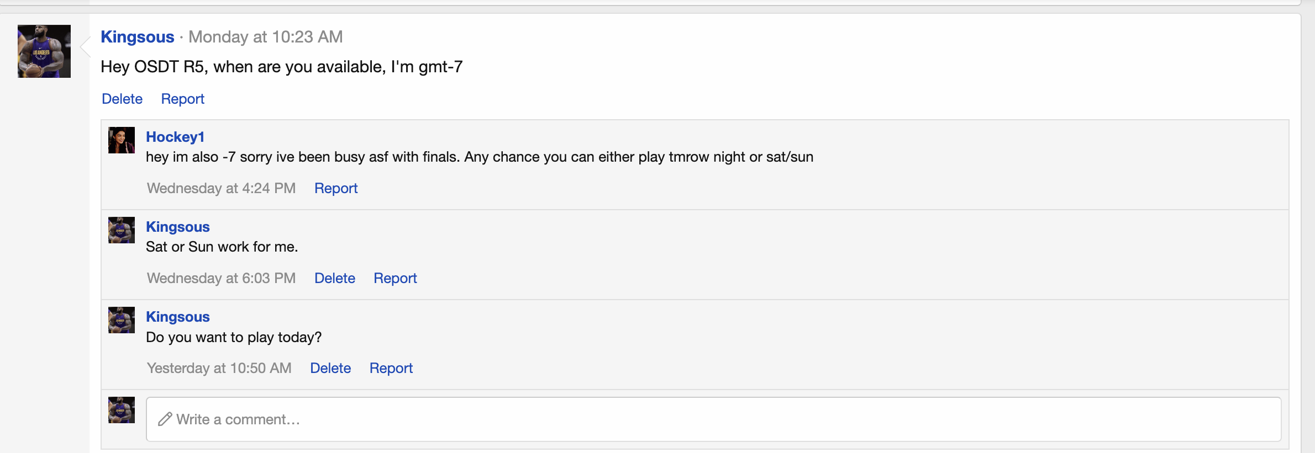The image size is (1315, 453).
Task: Report the "Do you want to play today?" comment
Action: (x=391, y=368)
